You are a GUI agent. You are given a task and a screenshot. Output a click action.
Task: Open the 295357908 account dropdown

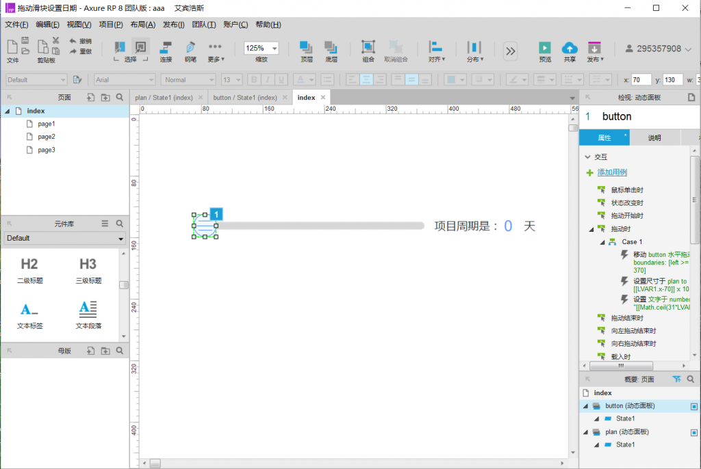point(658,49)
